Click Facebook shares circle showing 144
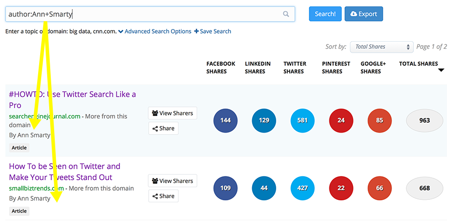The width and height of the screenshot is (452, 223). [225, 121]
